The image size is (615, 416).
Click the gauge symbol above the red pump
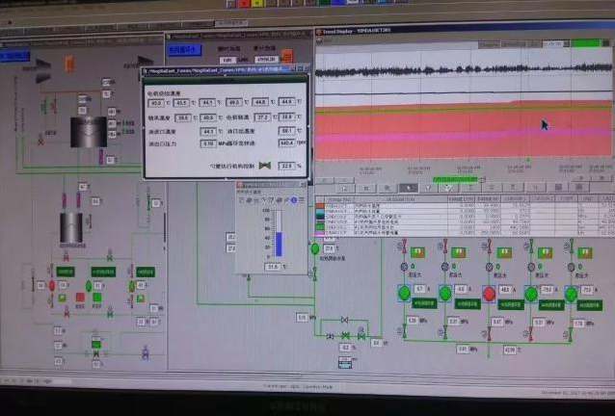(x=489, y=267)
